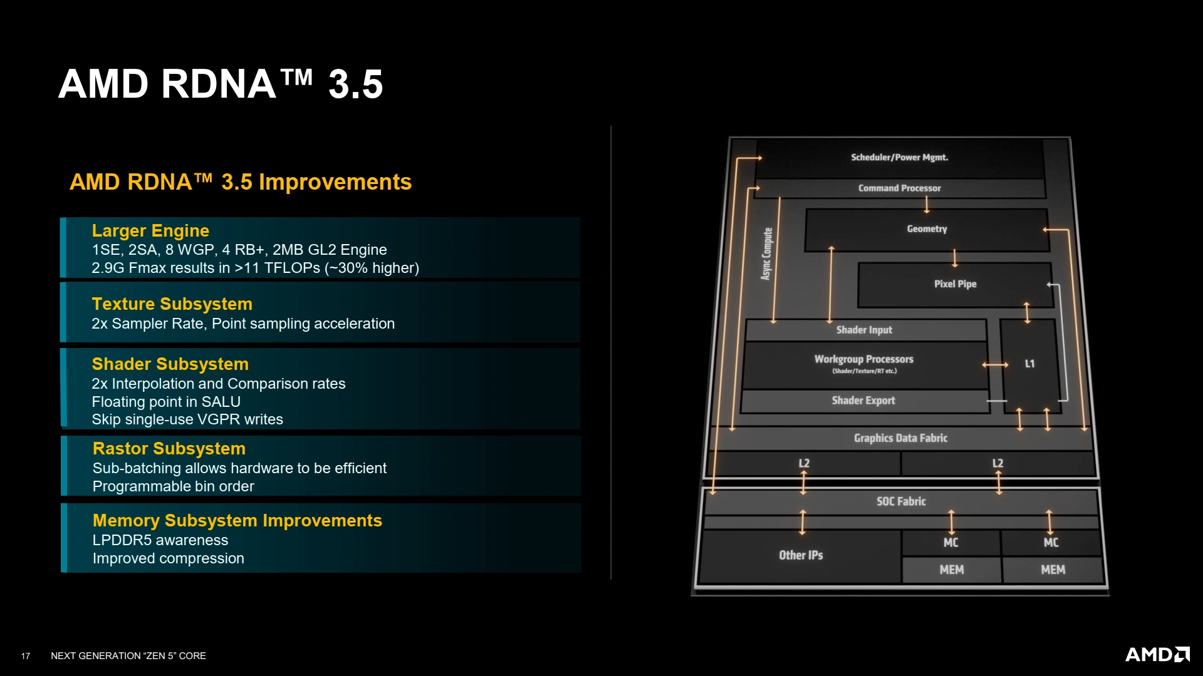This screenshot has width=1203, height=676.
Task: Click the arrow from Command Processor to Geometry
Action: tap(927, 205)
